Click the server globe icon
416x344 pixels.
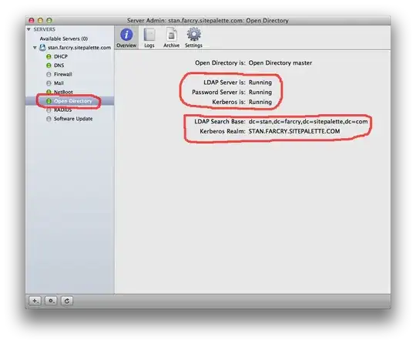pos(42,48)
